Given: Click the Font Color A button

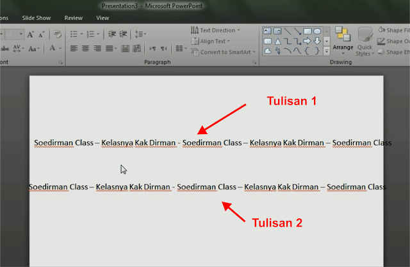Looking at the screenshot, I should click(x=53, y=48).
